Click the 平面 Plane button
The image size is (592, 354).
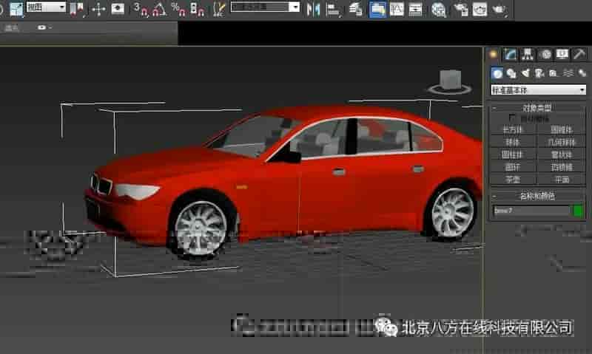tap(562, 180)
